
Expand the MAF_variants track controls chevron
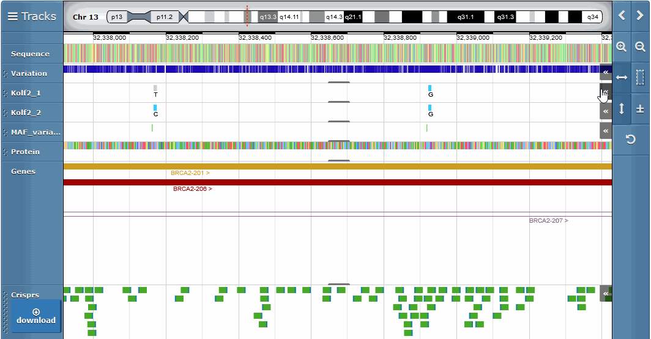[x=605, y=130]
